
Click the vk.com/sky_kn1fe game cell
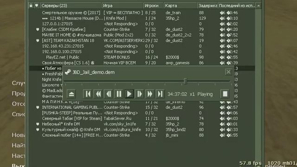click(120, 124)
